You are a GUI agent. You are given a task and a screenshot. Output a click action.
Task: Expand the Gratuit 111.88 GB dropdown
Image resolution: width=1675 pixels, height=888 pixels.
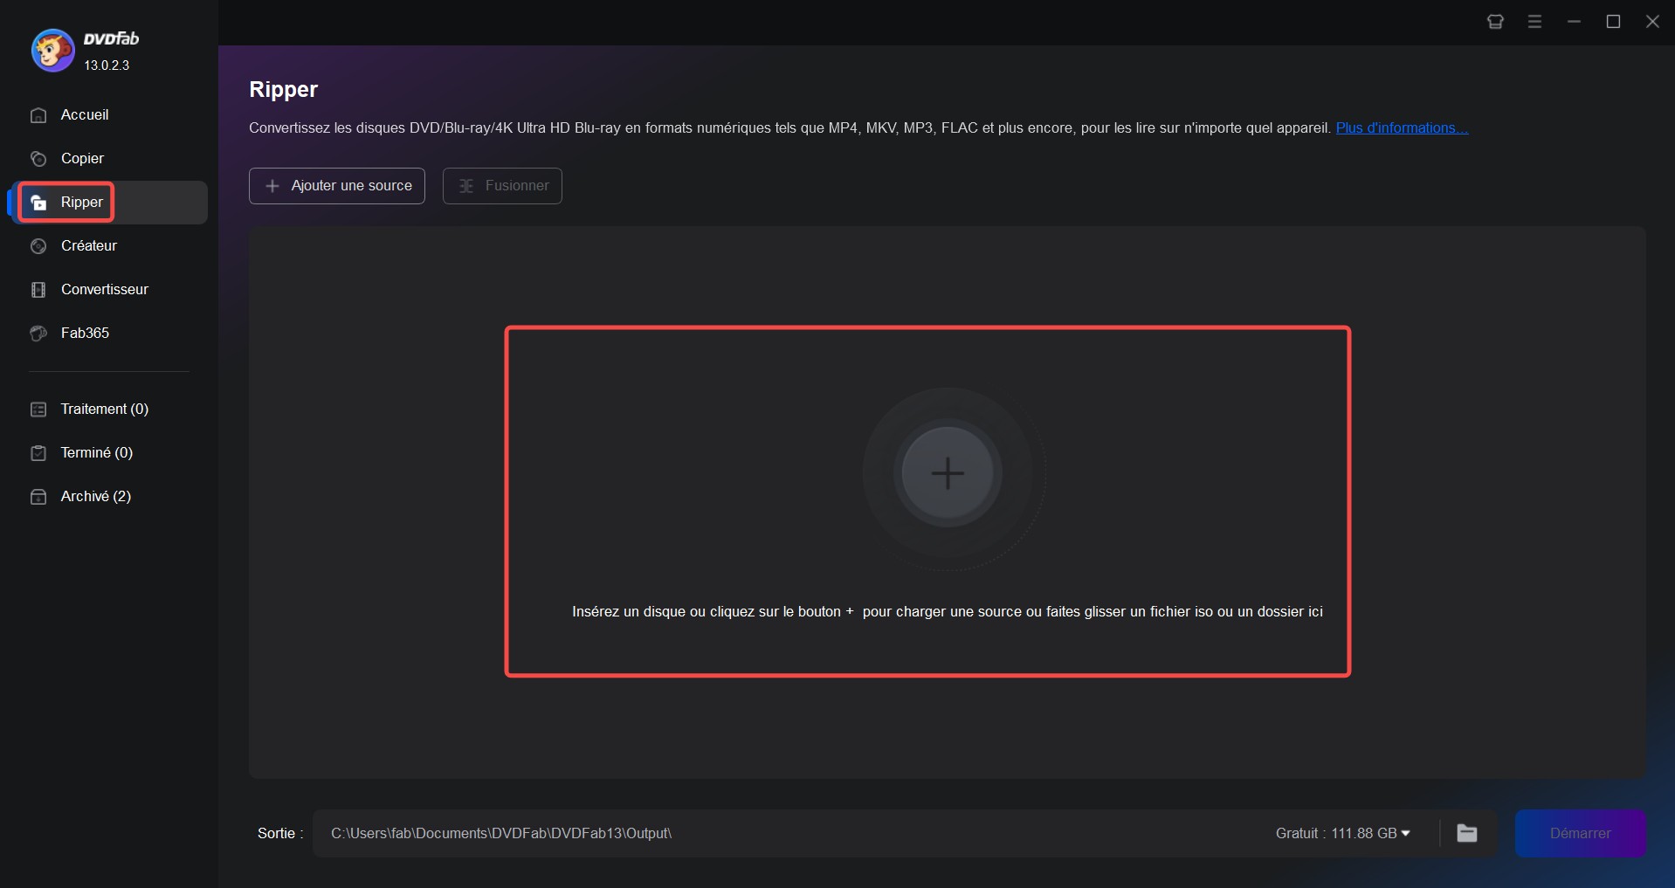[1342, 833]
